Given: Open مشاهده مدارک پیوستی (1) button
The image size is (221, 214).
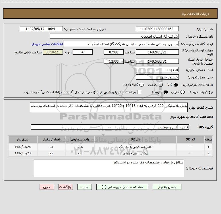Looking at the screenshot, I should (x=122, y=187).
